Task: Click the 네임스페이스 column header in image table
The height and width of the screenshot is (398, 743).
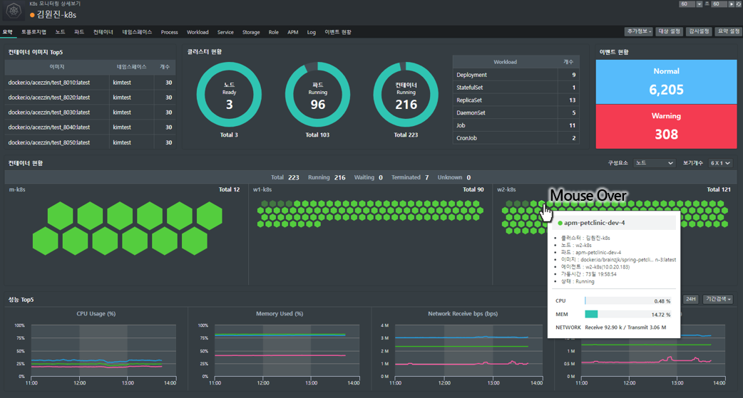Action: (x=131, y=67)
